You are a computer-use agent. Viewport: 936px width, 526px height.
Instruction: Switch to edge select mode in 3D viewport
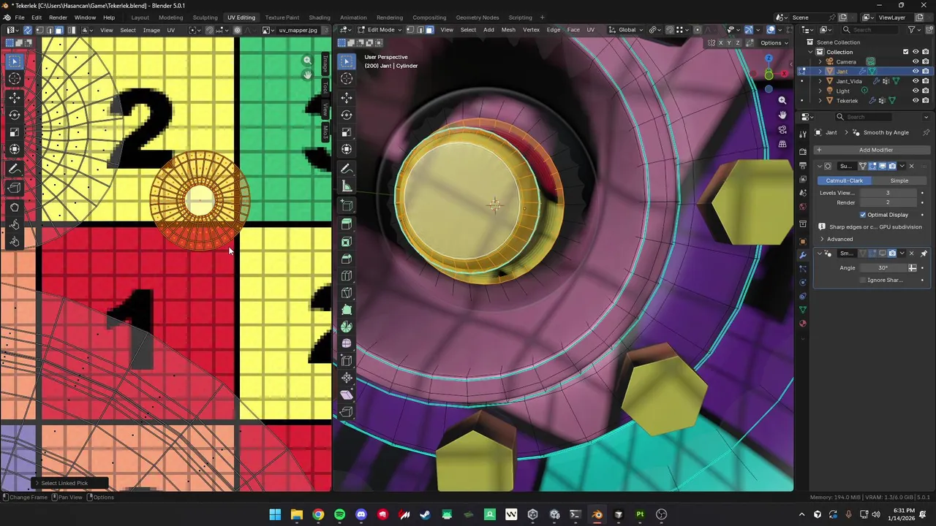pyautogui.click(x=420, y=30)
